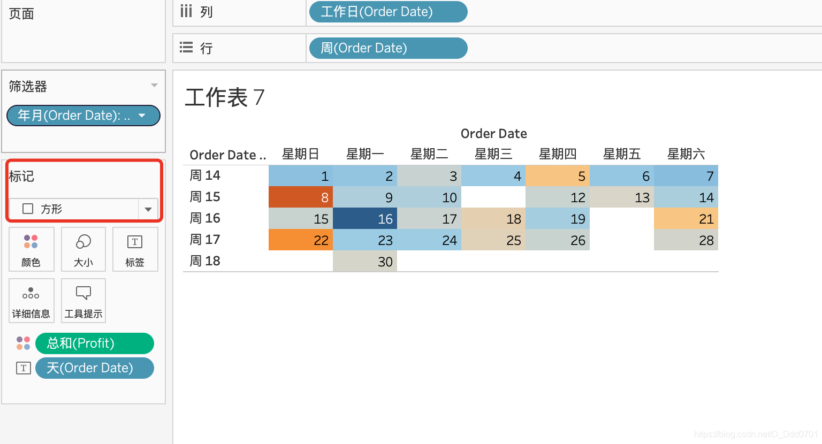
Task: Click the 工作表 7 sheet title
Action: tap(224, 97)
